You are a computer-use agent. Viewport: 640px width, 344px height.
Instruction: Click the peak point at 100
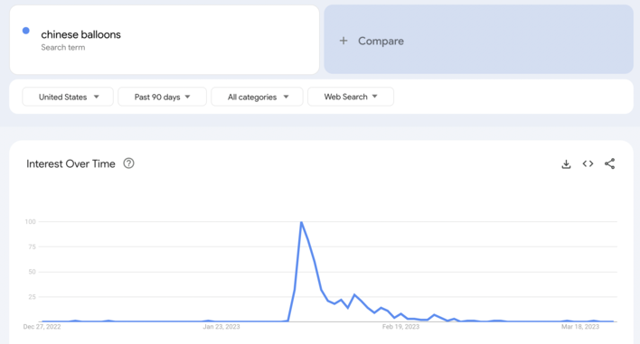pos(301,222)
